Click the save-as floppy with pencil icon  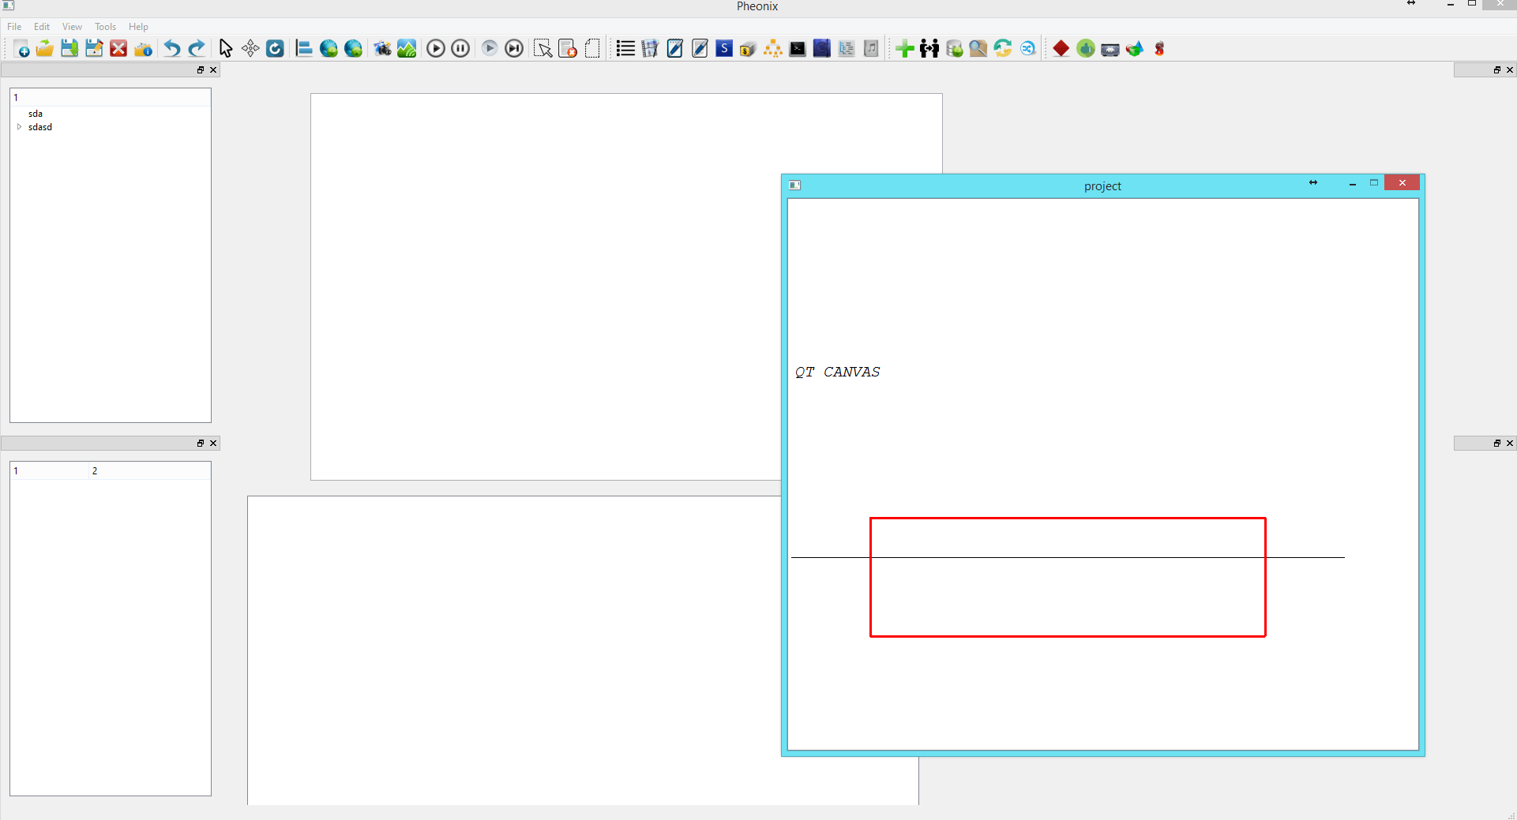pyautogui.click(x=94, y=49)
